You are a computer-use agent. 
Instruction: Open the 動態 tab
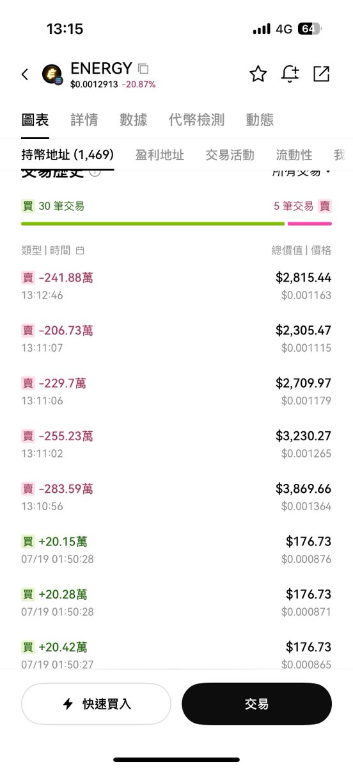pos(260,120)
